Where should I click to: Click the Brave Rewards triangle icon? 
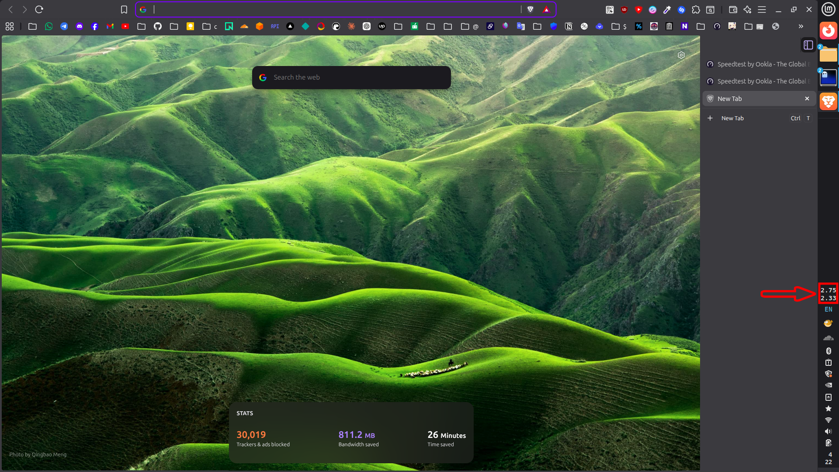546,9
